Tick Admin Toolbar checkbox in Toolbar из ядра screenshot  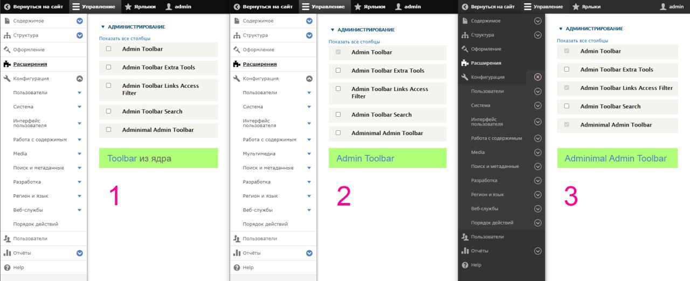(x=109, y=48)
